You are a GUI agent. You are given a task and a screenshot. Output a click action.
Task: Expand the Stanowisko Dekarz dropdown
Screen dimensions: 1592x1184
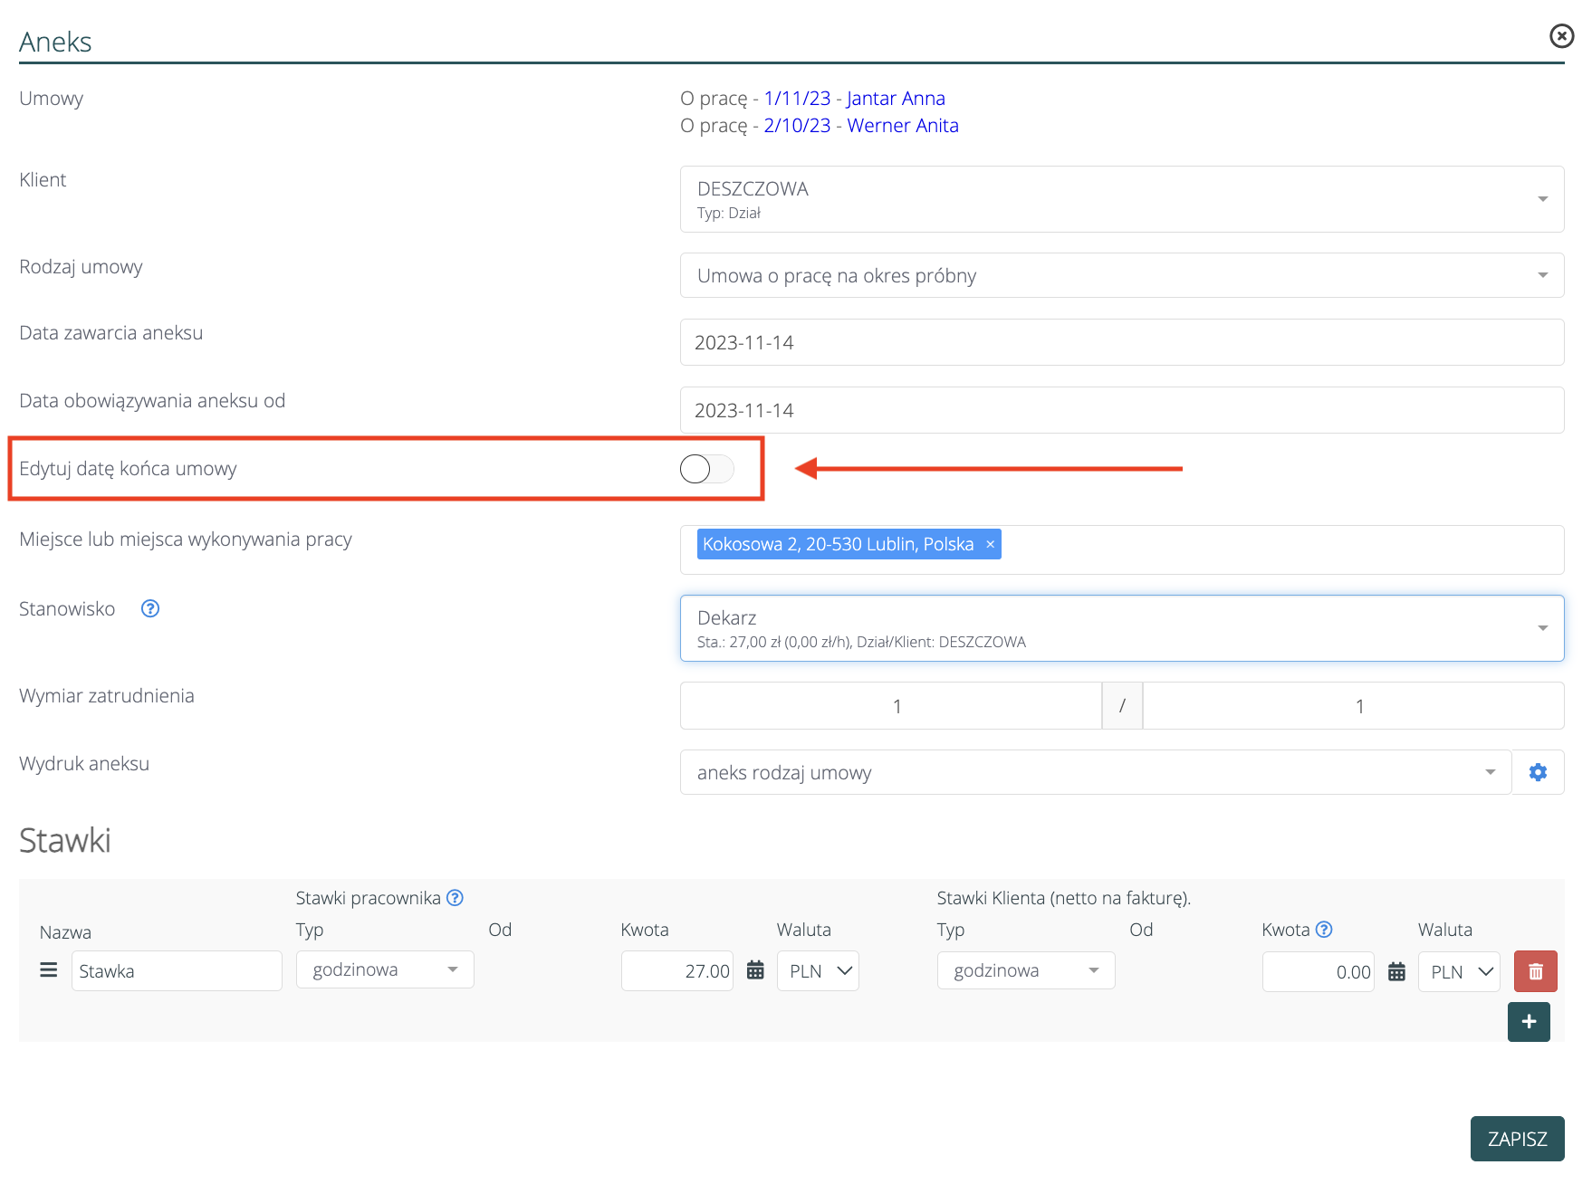click(x=1121, y=628)
